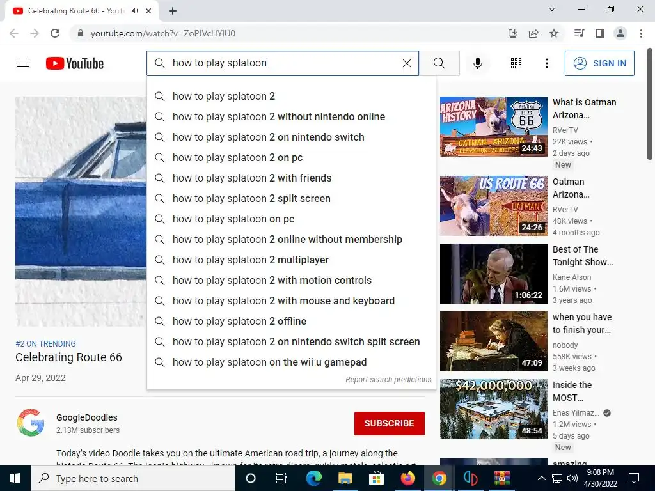This screenshot has width=655, height=491.
Task: Clear the search box with the X
Action: point(406,63)
